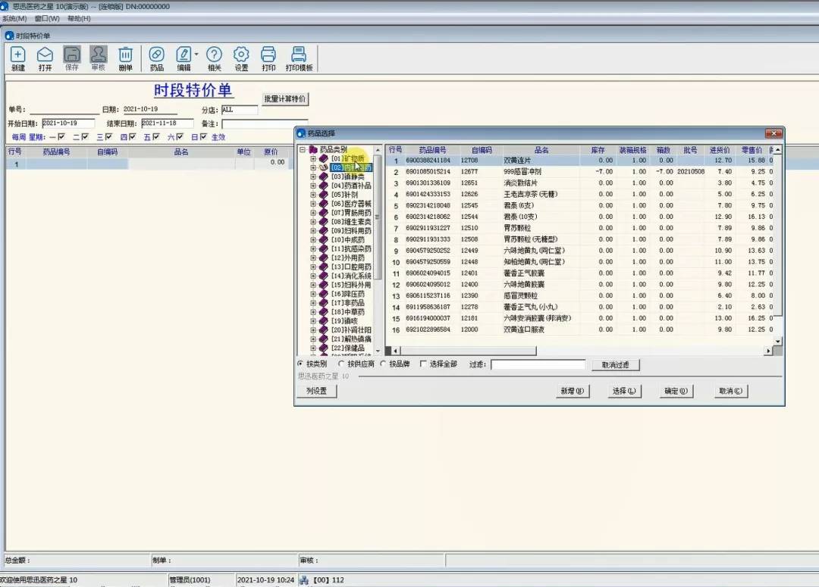Image resolution: width=819 pixels, height=587 pixels.
Task: Click the 打印模板 (Print template) icon
Action: point(299,55)
